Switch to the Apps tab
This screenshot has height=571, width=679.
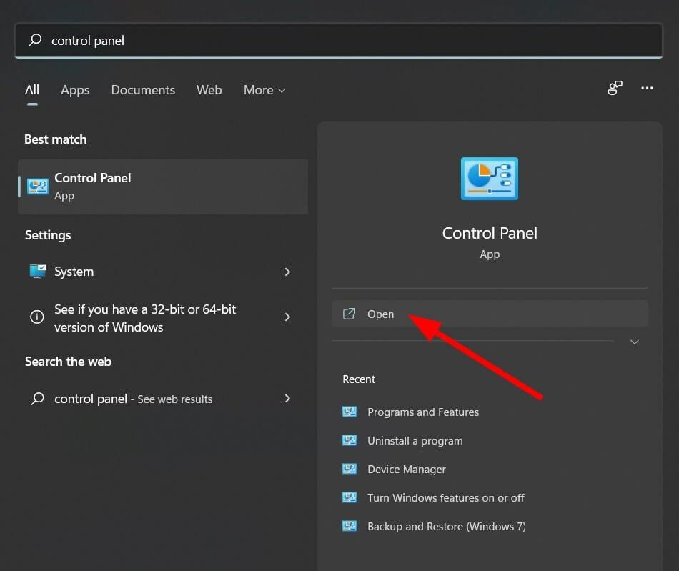pos(75,90)
